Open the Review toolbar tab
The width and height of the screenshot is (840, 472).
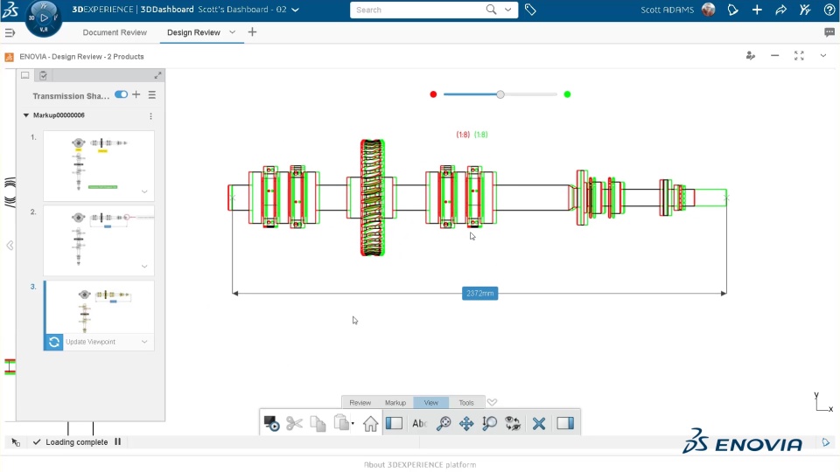pos(360,402)
